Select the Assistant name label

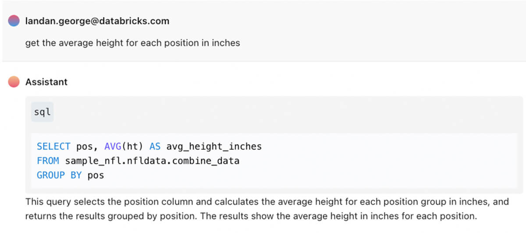pyautogui.click(x=46, y=82)
